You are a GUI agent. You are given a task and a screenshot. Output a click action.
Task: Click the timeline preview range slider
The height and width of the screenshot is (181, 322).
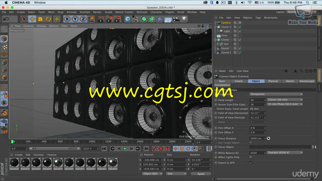[x=55, y=148]
